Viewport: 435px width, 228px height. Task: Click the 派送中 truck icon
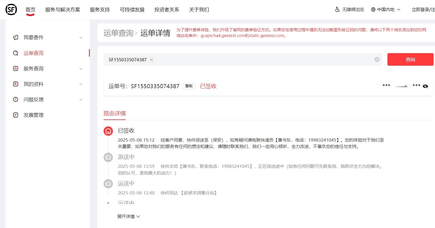coord(108,157)
